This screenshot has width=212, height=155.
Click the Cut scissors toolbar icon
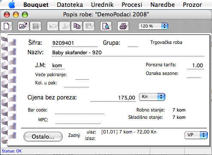point(65,26)
